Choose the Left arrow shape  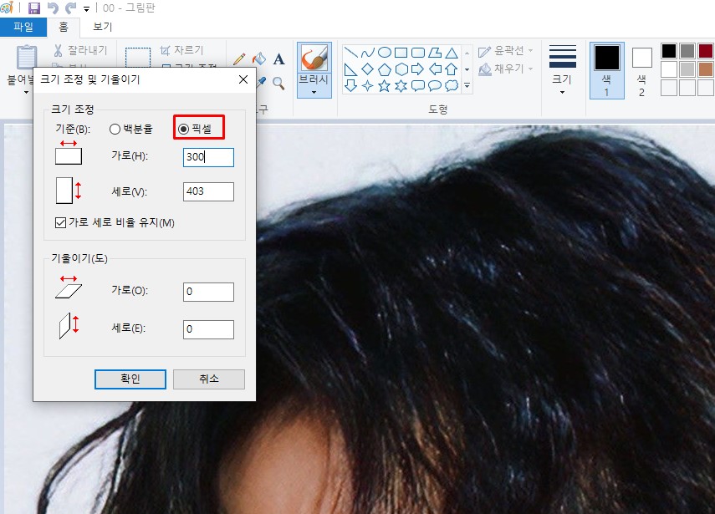pyautogui.click(x=435, y=69)
